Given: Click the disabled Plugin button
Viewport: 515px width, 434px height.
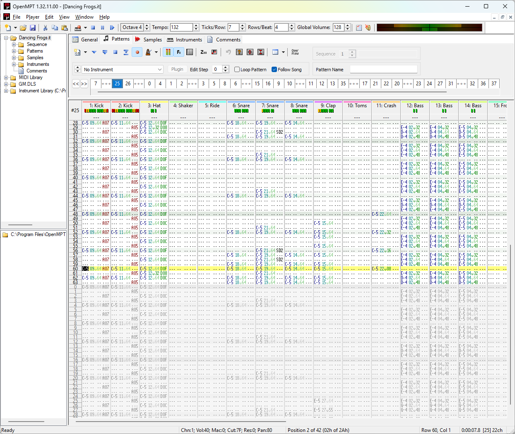Looking at the screenshot, I should (177, 70).
